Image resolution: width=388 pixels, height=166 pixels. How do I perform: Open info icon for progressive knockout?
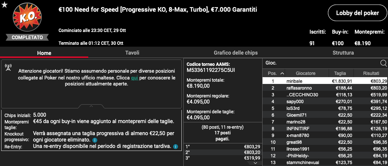94,140
